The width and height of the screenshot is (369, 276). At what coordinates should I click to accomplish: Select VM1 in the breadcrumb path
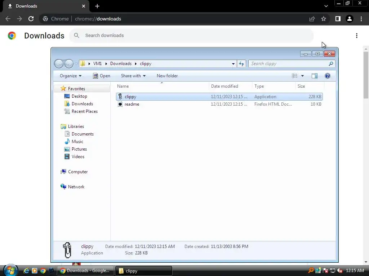pos(97,64)
